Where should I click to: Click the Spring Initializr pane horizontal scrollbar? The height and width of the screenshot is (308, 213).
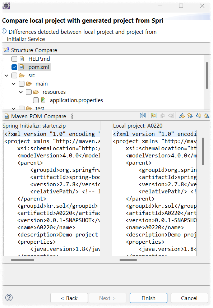23,260
